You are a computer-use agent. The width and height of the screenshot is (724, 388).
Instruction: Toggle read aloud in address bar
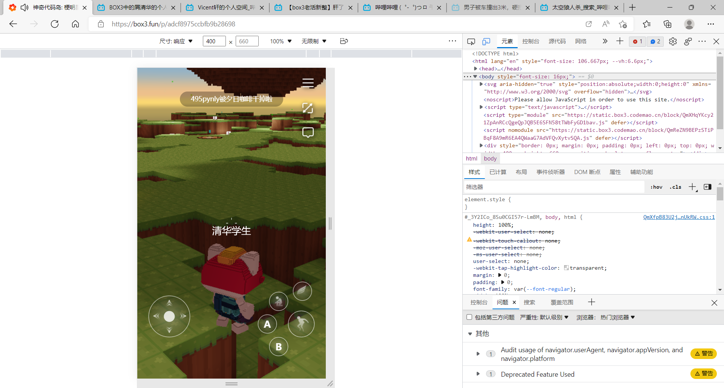pyautogui.click(x=606, y=24)
